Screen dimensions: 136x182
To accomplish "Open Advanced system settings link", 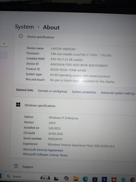I will [x=118, y=93].
